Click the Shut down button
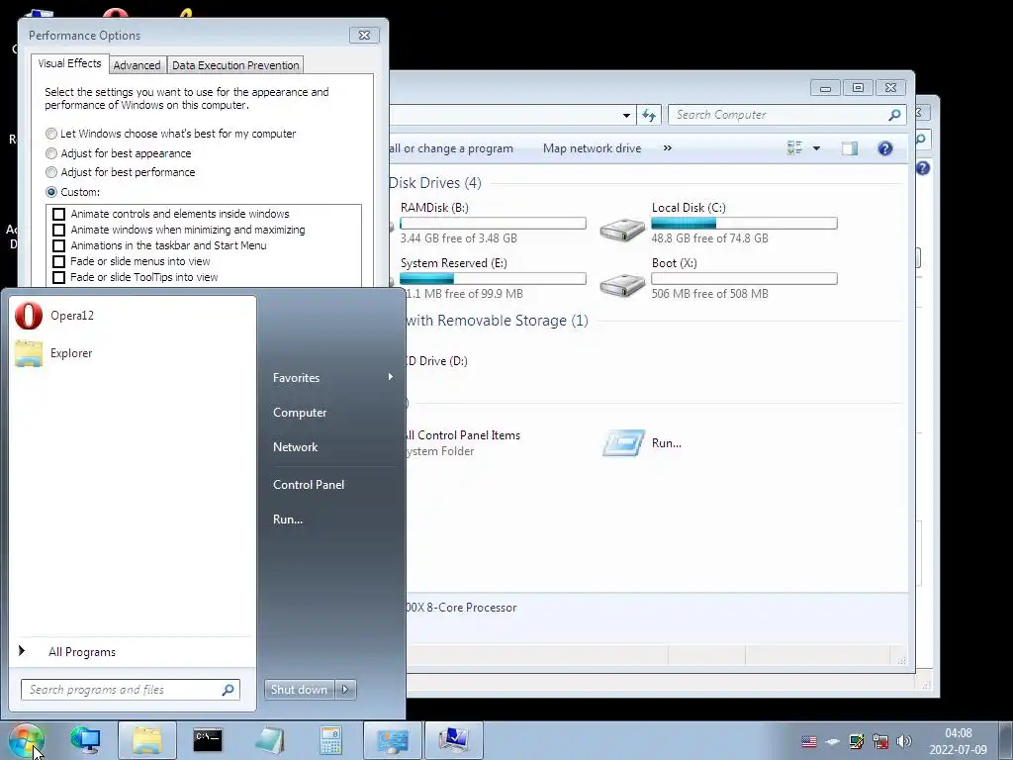Viewport: 1013px width, 760px height. point(299,690)
